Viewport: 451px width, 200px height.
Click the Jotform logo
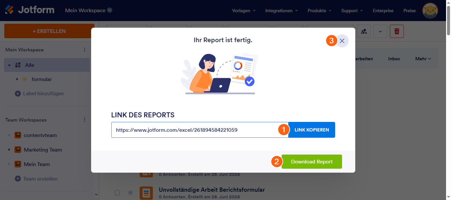pyautogui.click(x=29, y=10)
